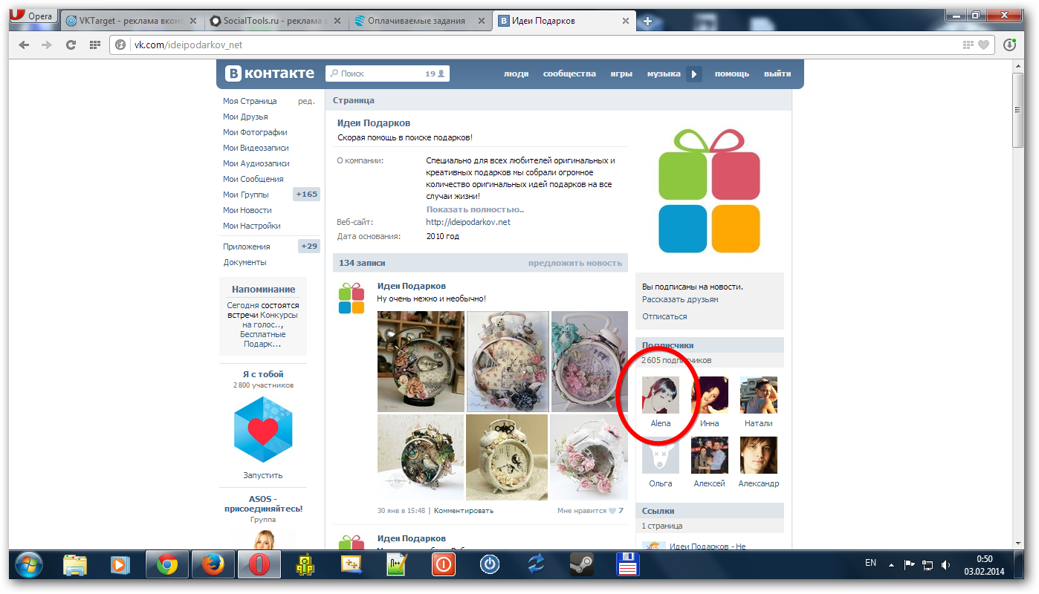Open Мои Фотографии in the sidebar

[x=255, y=132]
